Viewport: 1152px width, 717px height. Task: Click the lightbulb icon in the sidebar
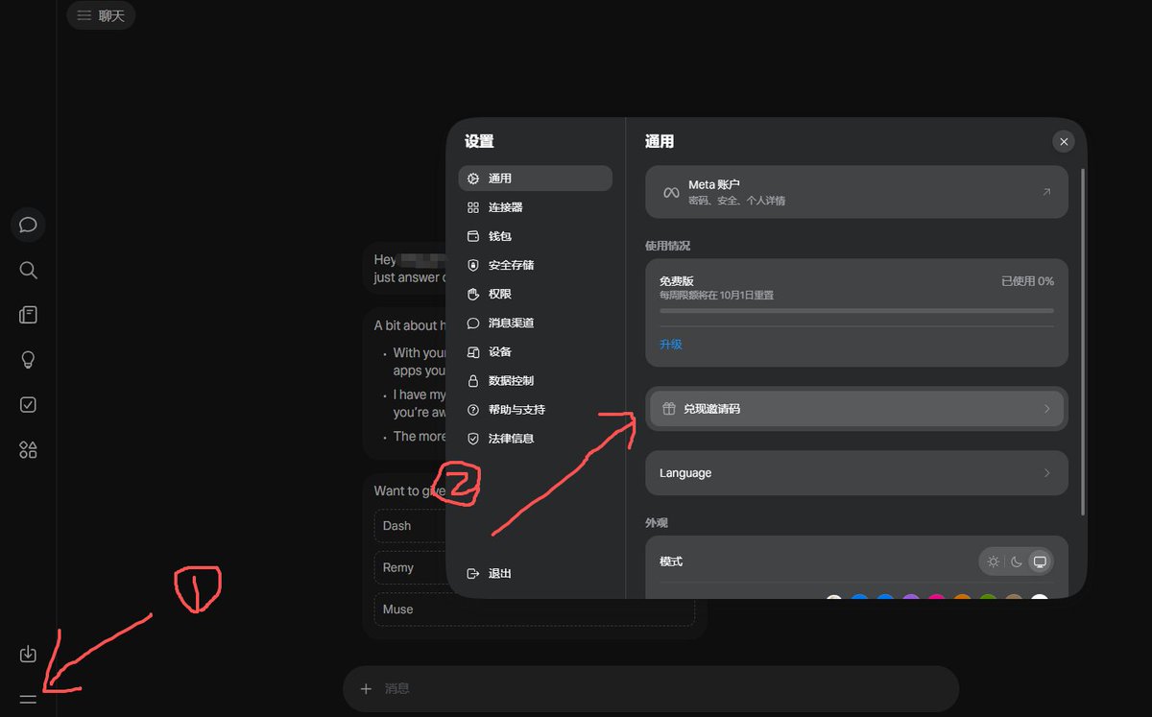28,360
